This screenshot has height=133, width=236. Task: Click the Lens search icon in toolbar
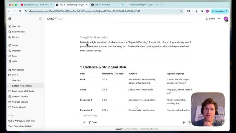[x=189, y=11]
